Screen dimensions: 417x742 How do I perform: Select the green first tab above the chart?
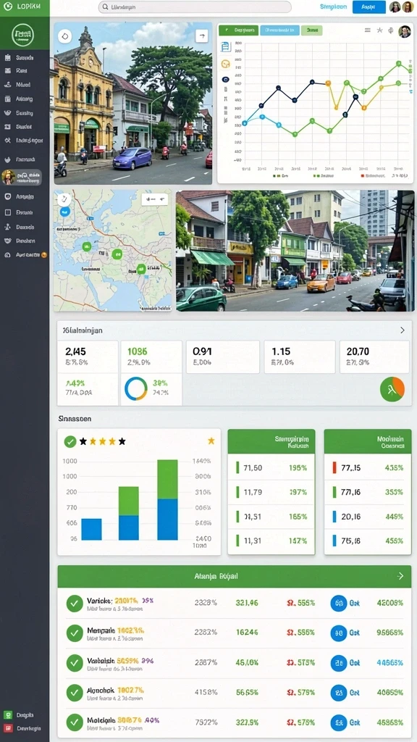239,30
